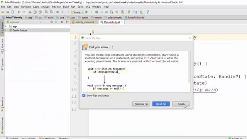
Task: Select the MainActivity.kt editor tab
Action: (x=112, y=22)
